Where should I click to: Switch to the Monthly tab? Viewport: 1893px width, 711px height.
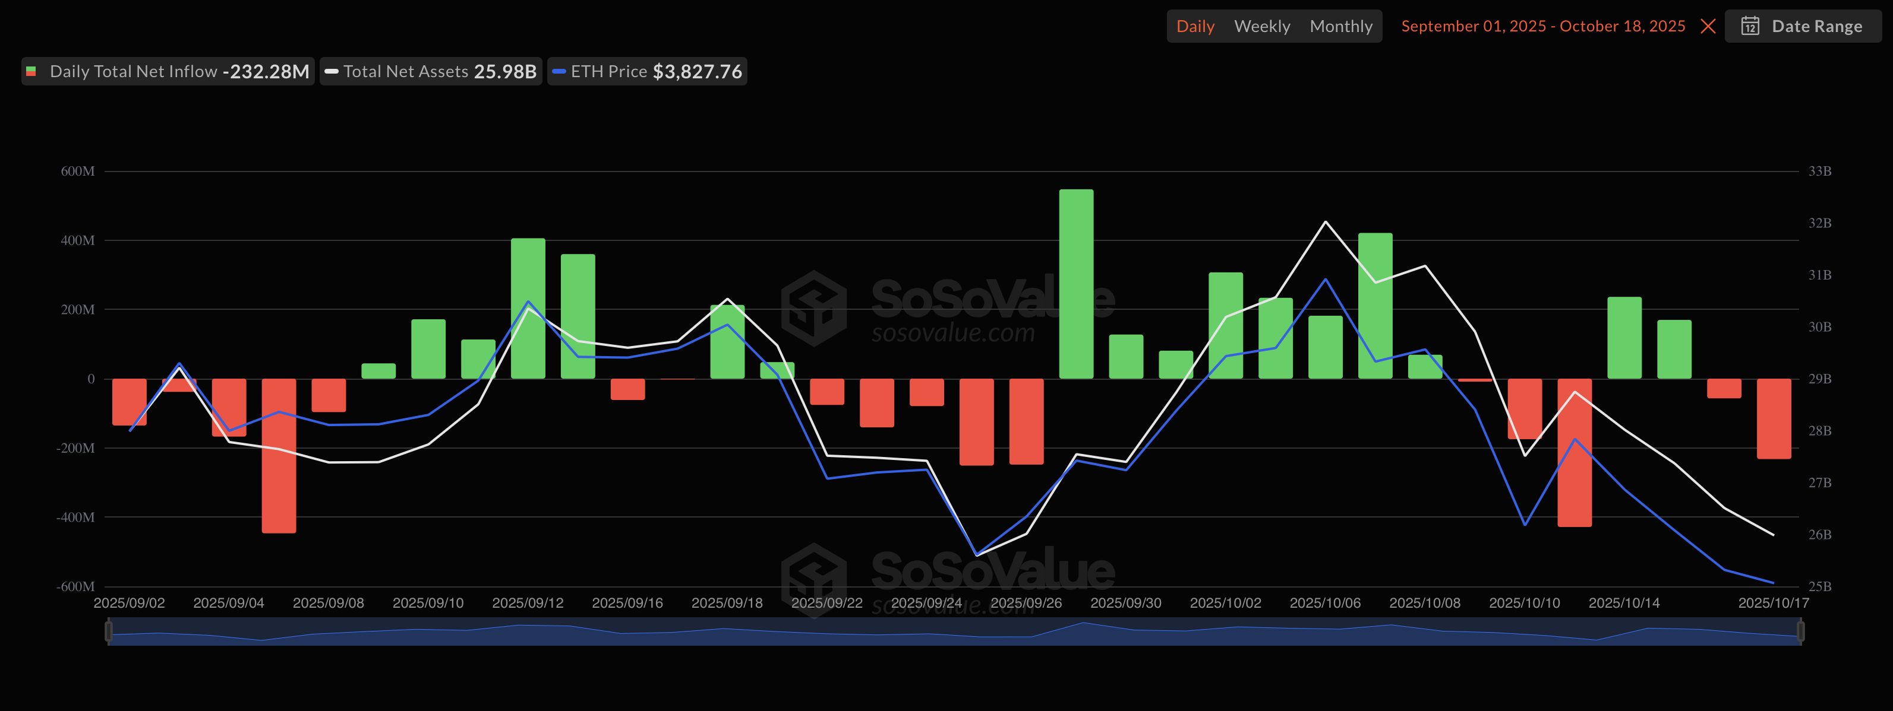1341,26
